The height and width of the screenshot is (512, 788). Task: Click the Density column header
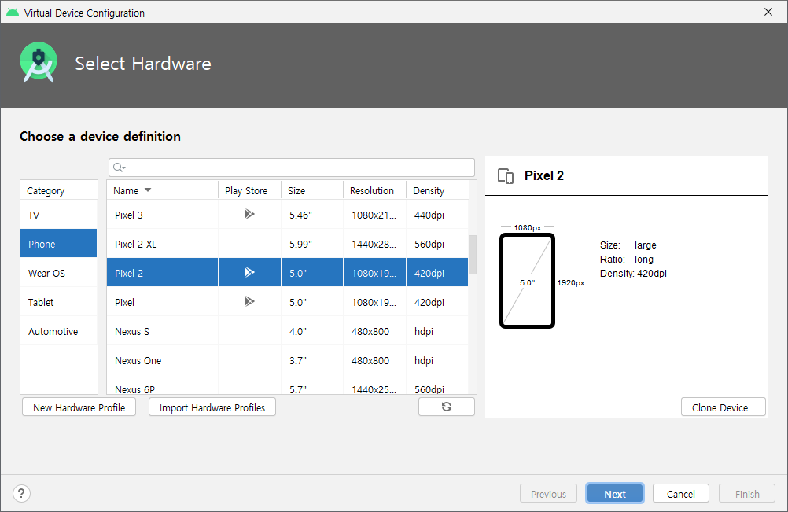pos(437,190)
